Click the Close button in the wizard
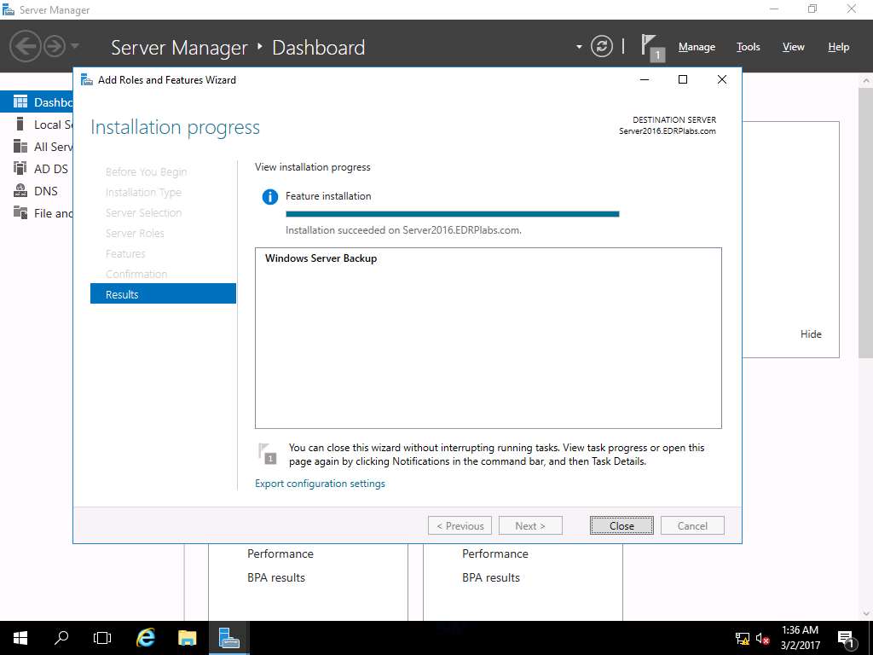 point(622,525)
